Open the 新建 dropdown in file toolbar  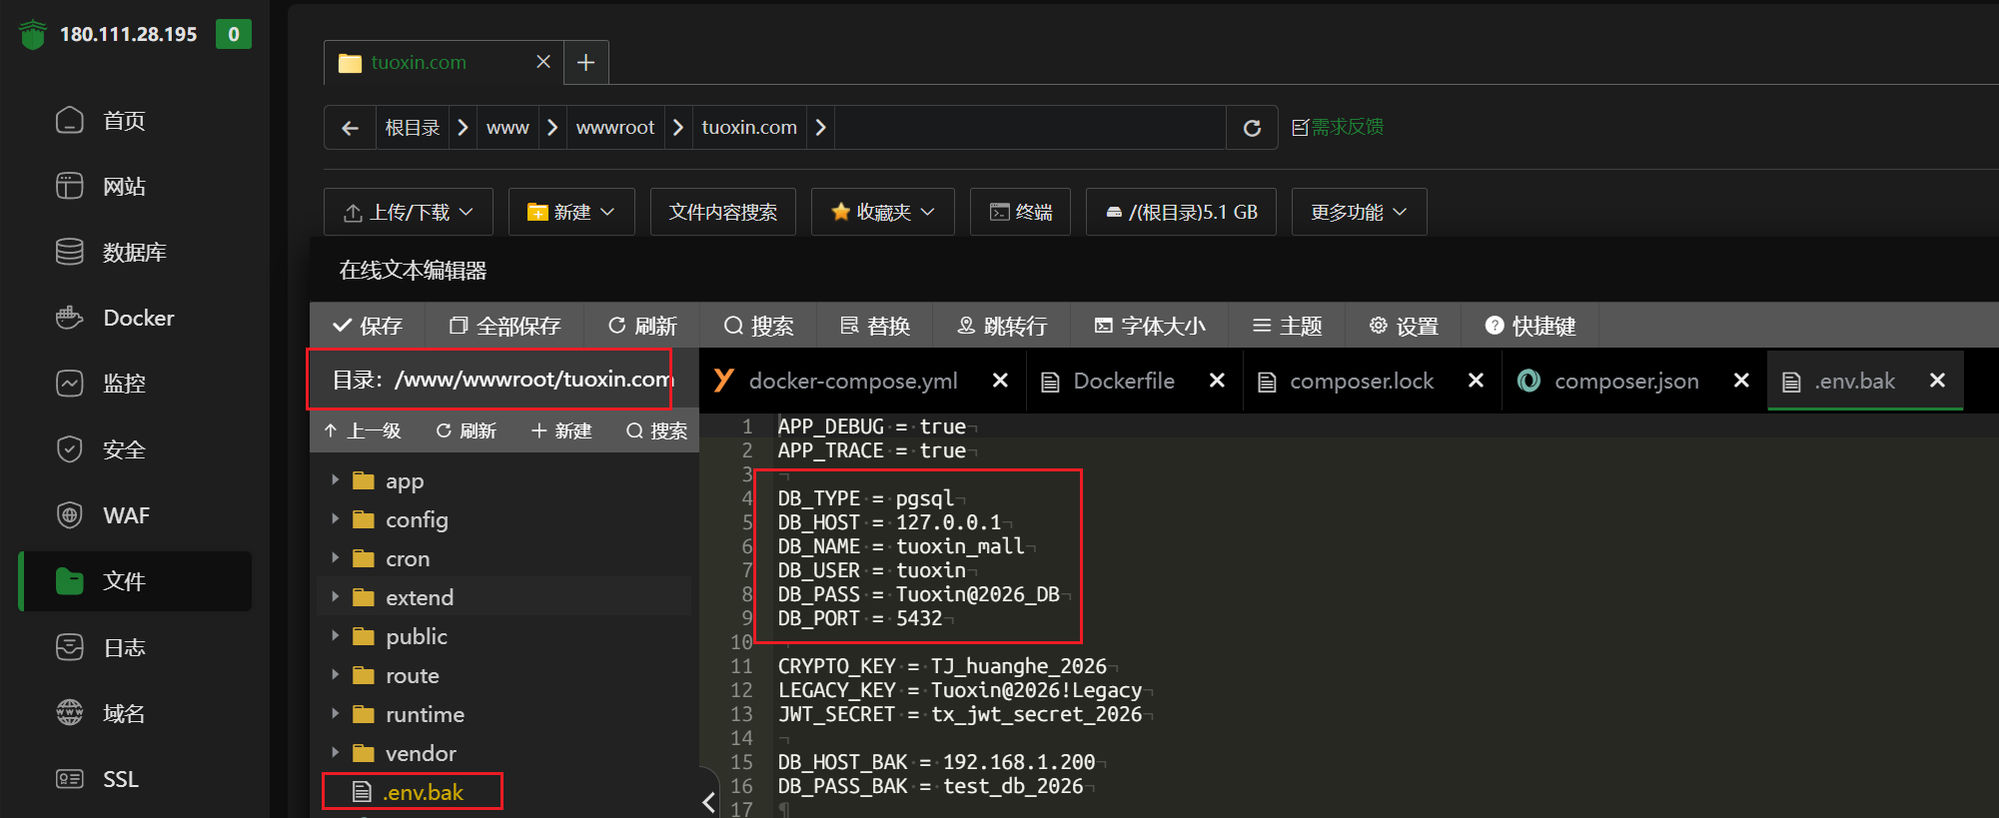[x=571, y=212]
